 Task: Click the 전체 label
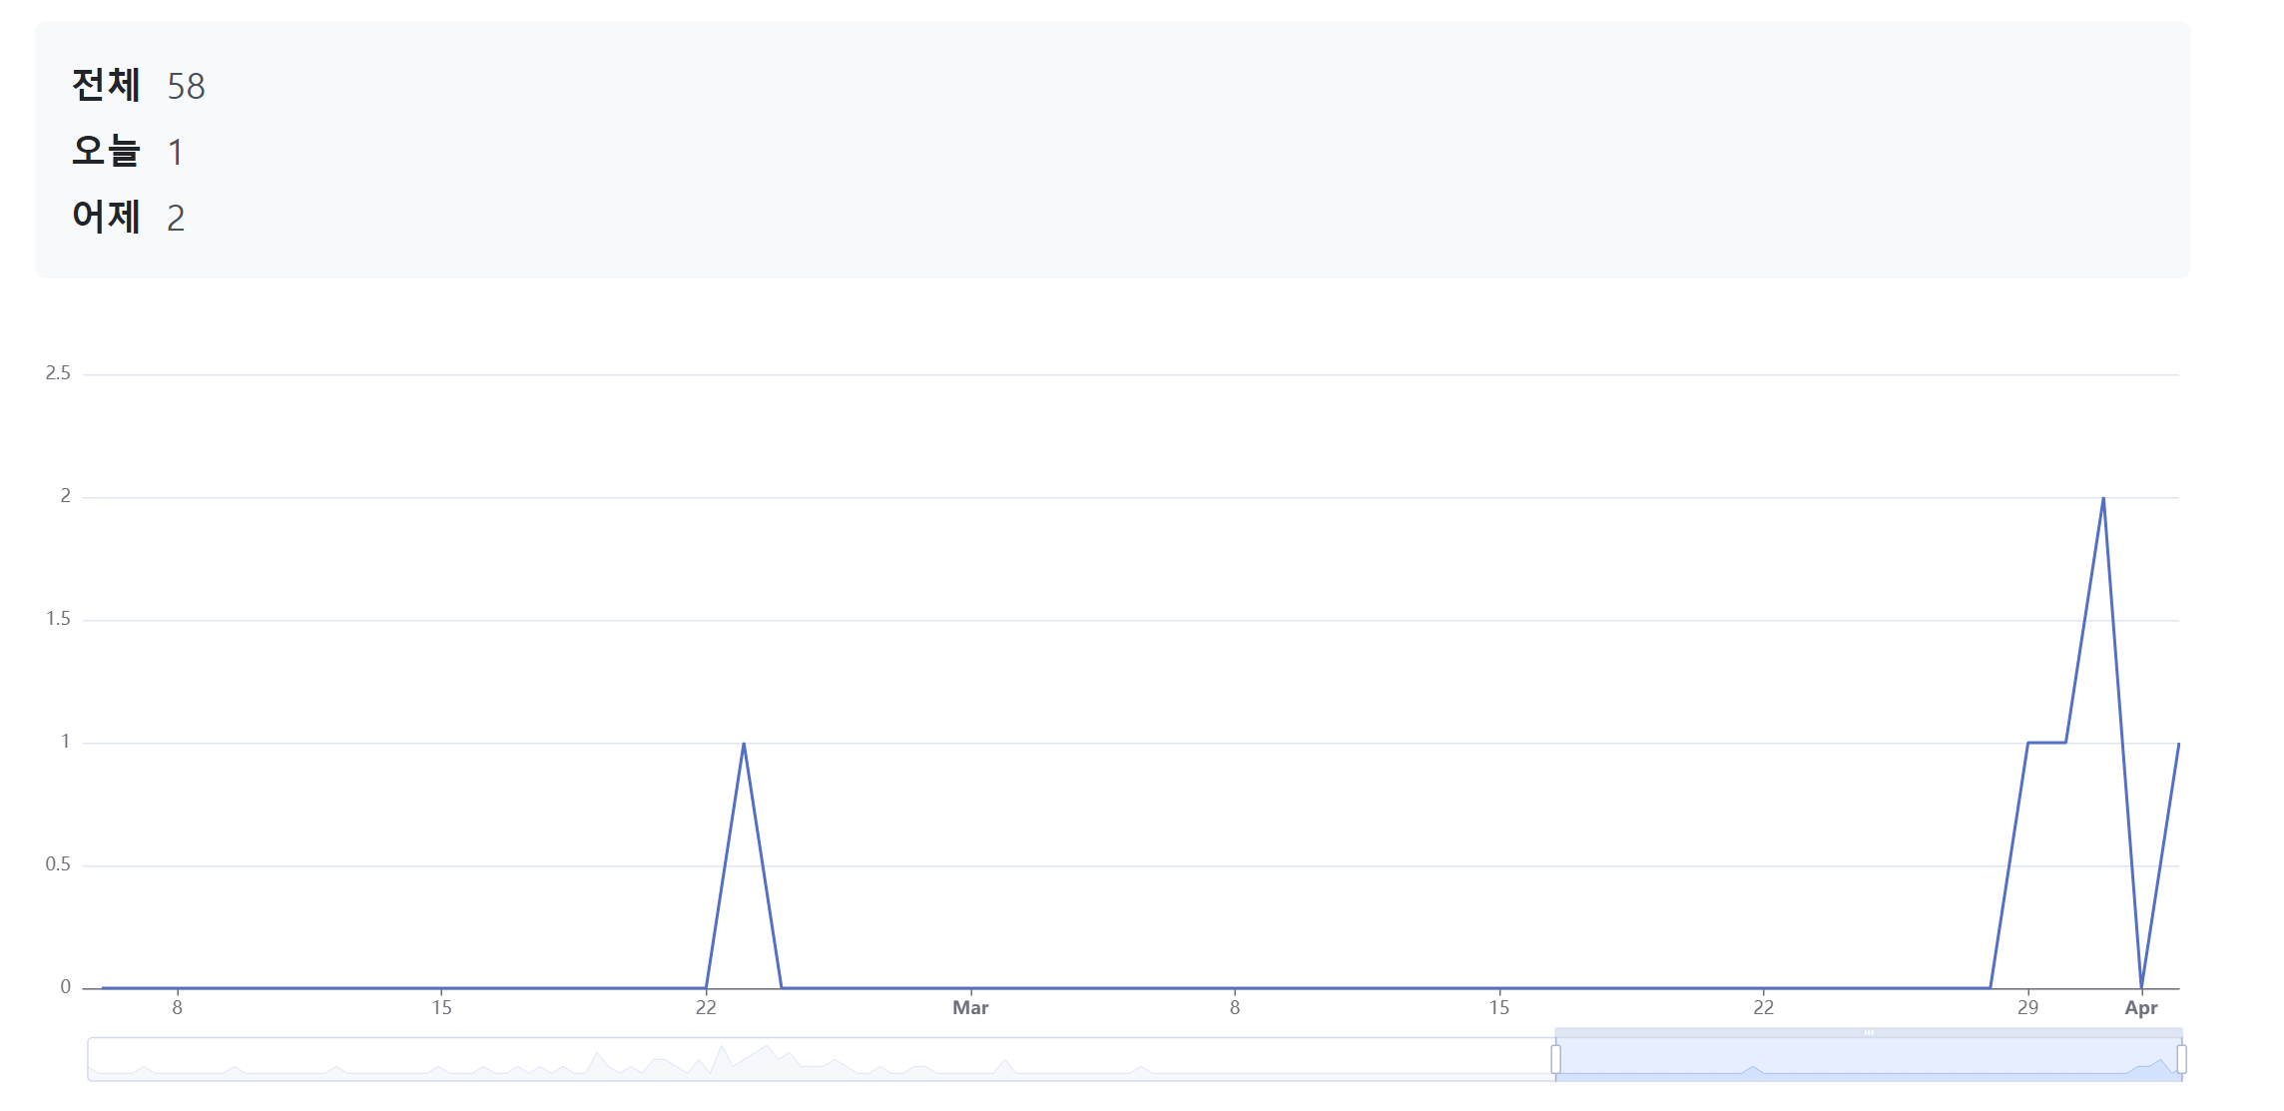pyautogui.click(x=106, y=86)
